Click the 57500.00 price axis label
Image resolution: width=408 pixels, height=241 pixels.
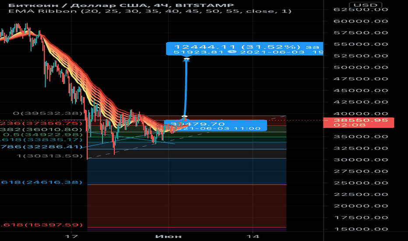pos(361,32)
